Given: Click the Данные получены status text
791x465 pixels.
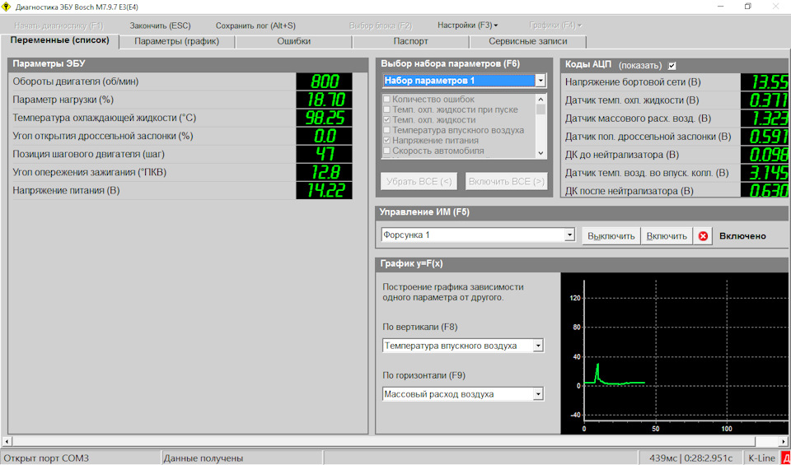Looking at the screenshot, I should [204, 458].
